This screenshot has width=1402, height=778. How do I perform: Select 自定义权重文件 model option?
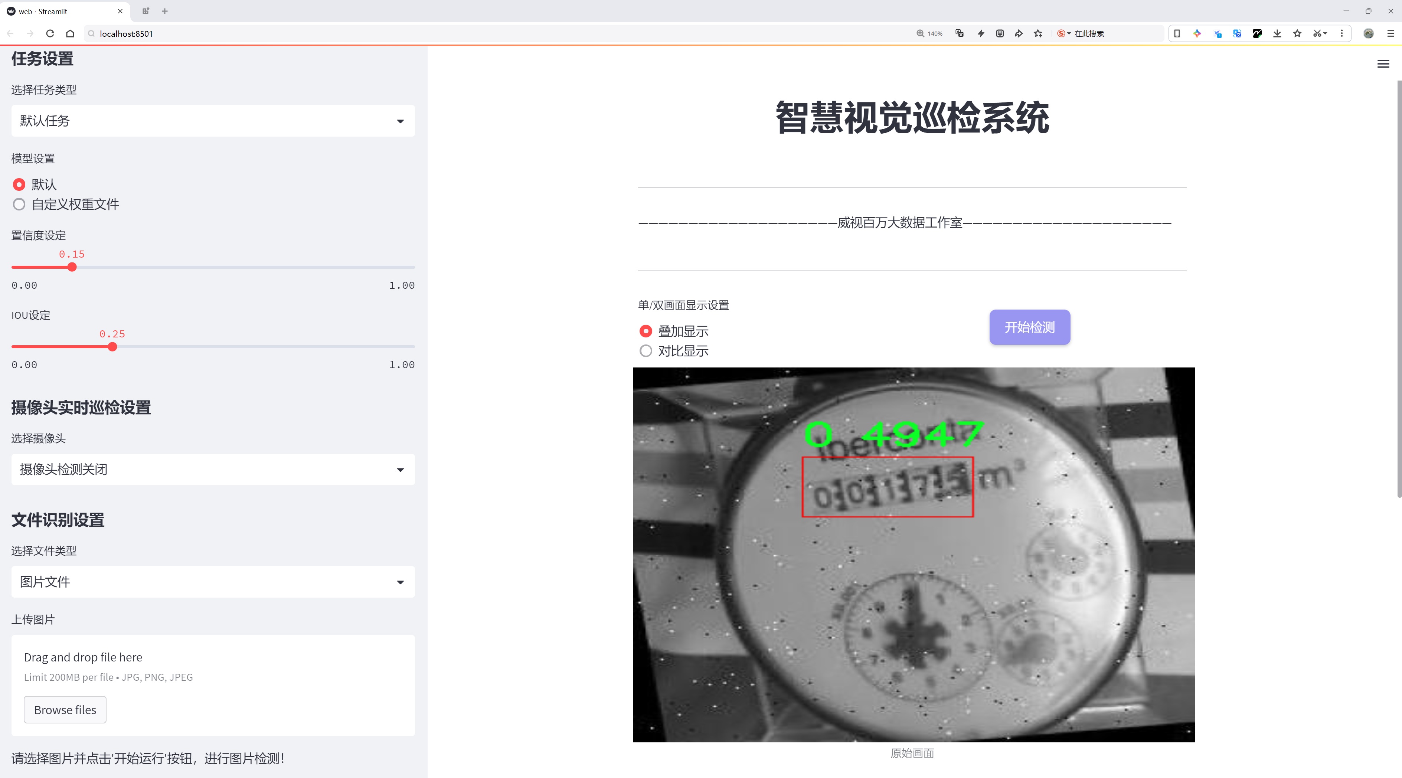pos(19,205)
